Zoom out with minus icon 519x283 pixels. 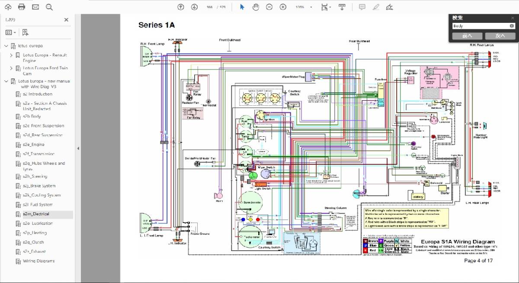(269, 7)
